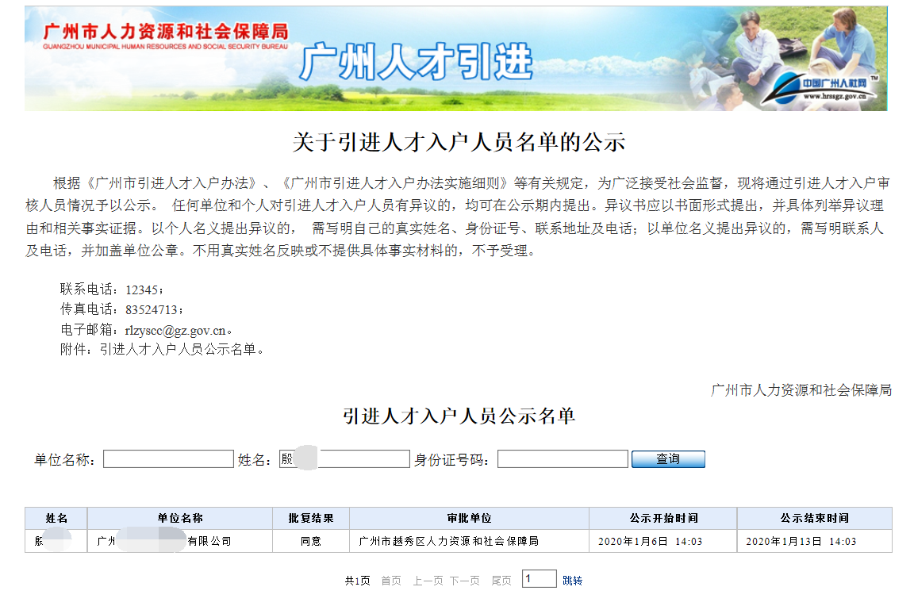
Task: Click the subheading 引进人才入户人员公示名单
Action: pos(459,416)
